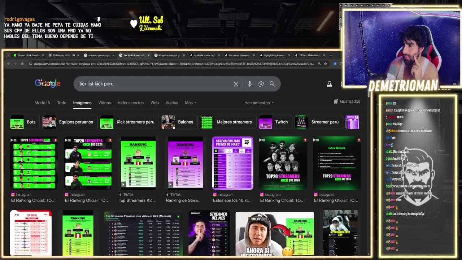This screenshot has width=462, height=260.
Task: Open 'Top Streamers Kic...' TikTok link
Action: (x=138, y=200)
